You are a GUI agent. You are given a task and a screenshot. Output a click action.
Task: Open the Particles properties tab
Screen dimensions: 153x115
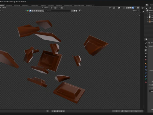click(146, 70)
